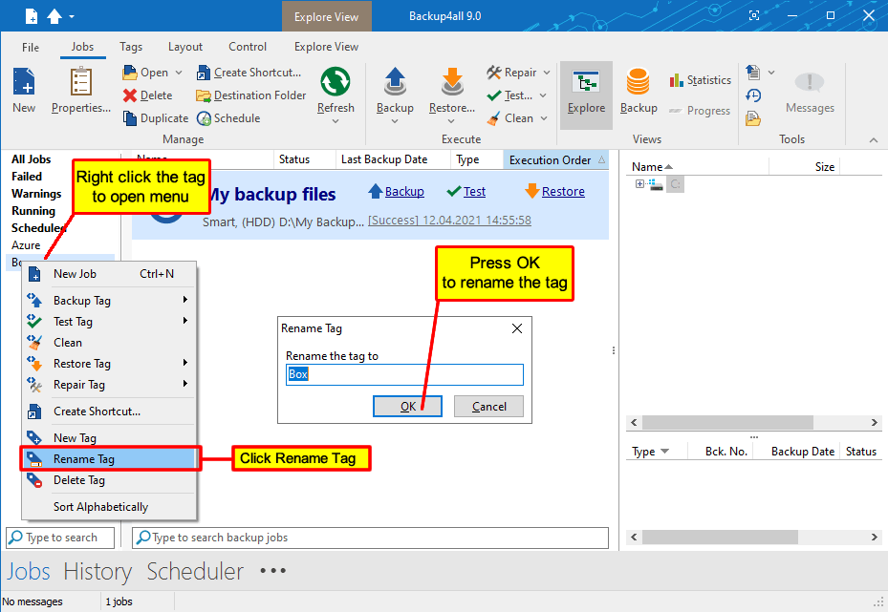The width and height of the screenshot is (888, 612).
Task: Switch to the Tags ribbon tab
Action: (131, 47)
